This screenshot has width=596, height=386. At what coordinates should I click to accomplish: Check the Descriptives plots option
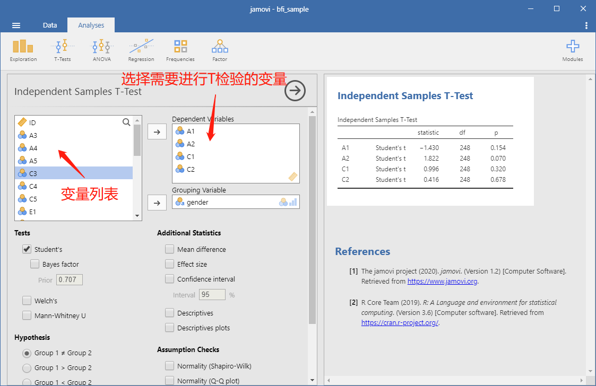point(169,328)
